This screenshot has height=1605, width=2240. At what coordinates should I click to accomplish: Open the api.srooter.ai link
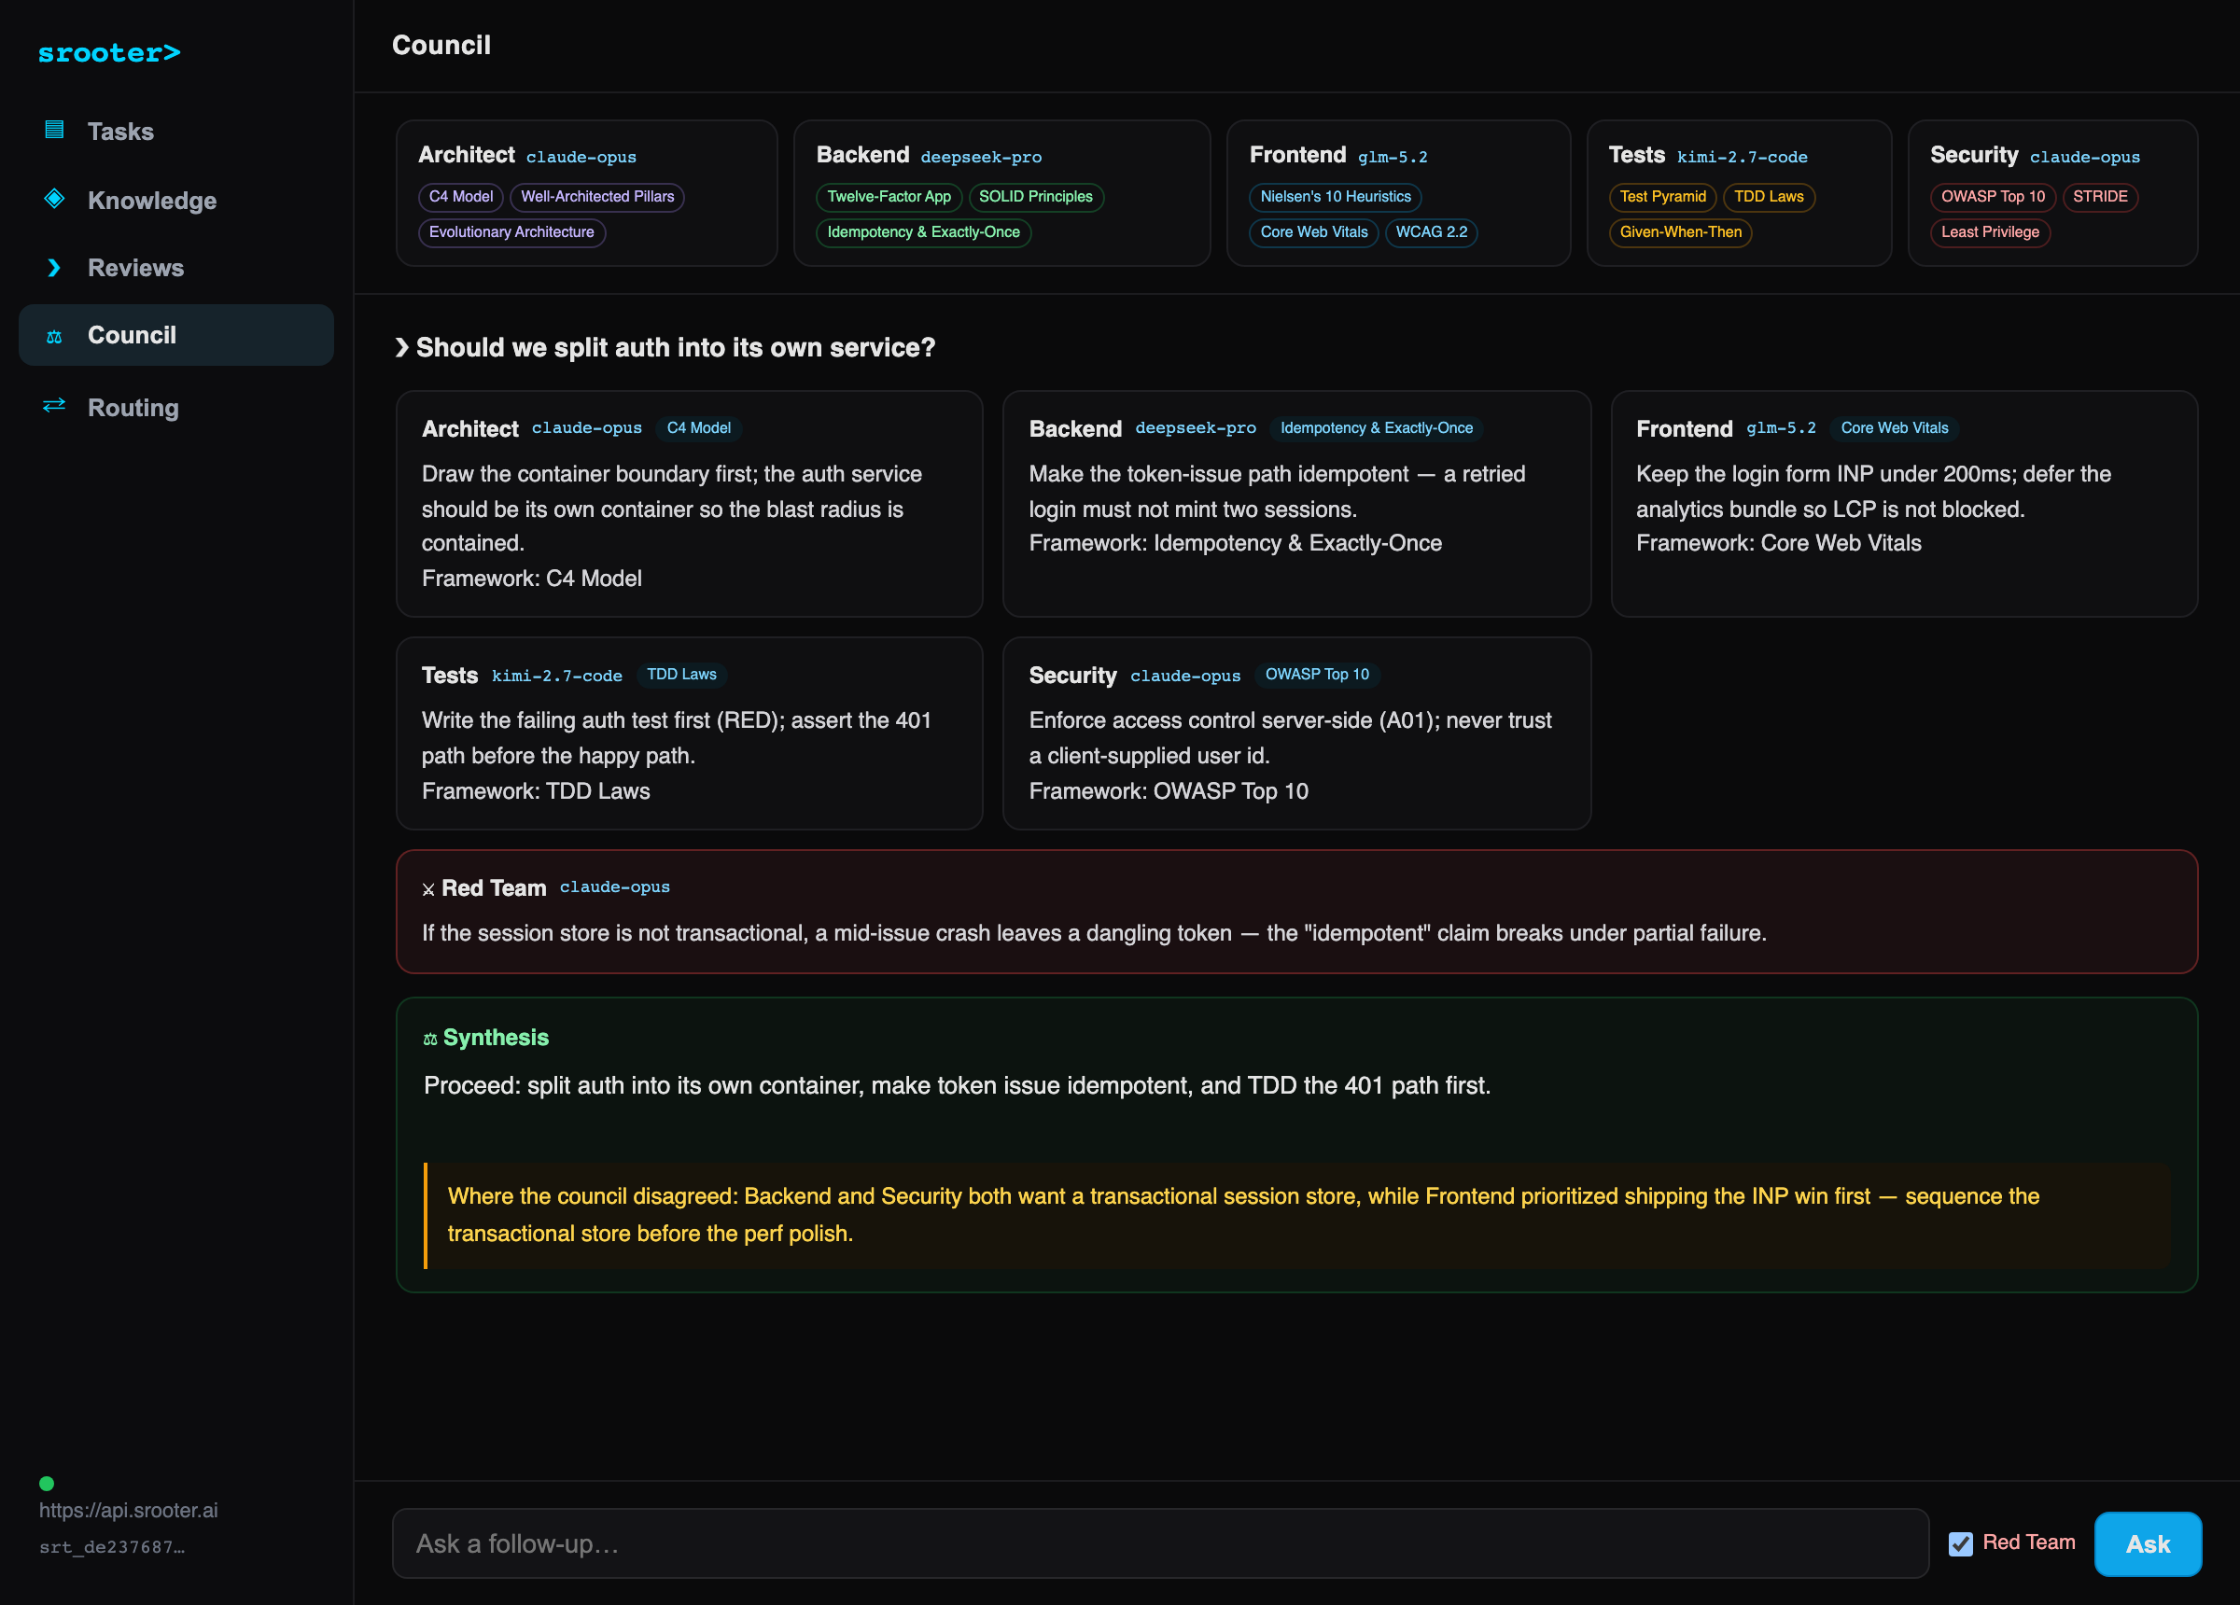pyautogui.click(x=129, y=1509)
